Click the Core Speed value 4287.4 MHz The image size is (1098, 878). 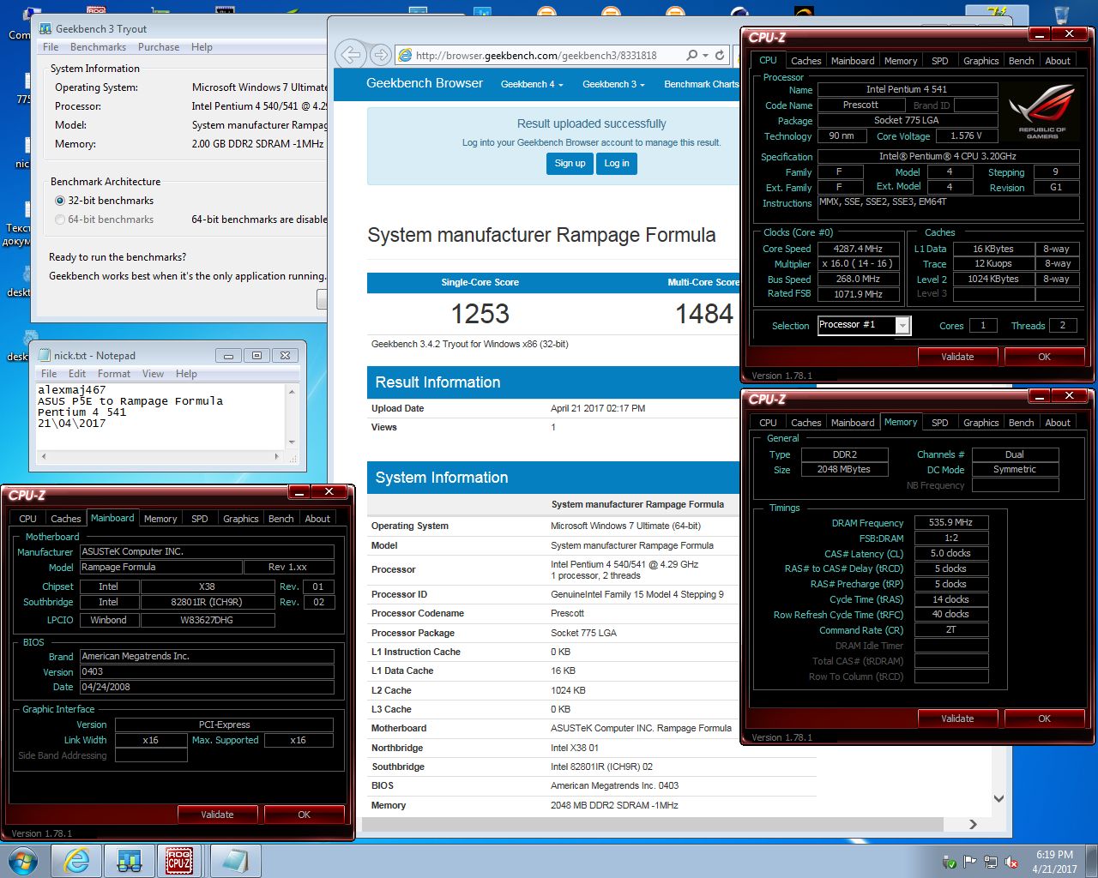pos(858,249)
